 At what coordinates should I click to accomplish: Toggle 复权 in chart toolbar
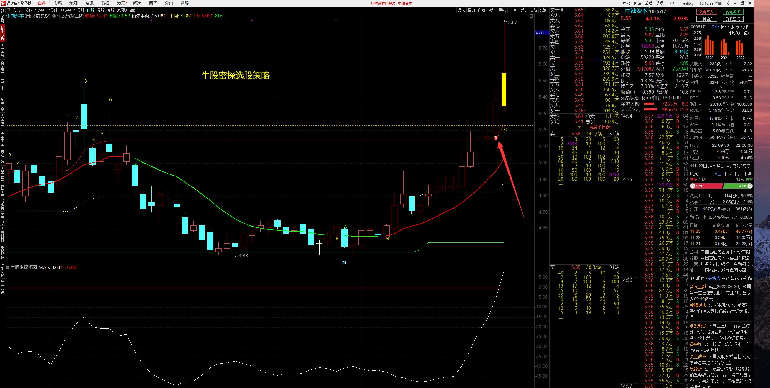[461, 10]
